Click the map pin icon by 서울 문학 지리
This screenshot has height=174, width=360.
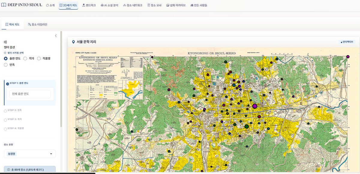73,42
